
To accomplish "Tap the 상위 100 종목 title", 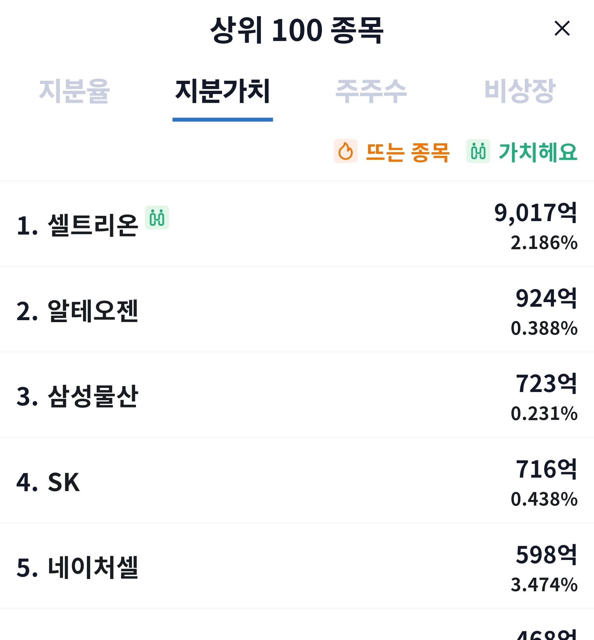I will tap(297, 30).
